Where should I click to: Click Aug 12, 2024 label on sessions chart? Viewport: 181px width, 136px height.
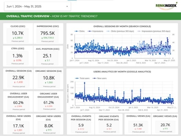click(x=93, y=60)
